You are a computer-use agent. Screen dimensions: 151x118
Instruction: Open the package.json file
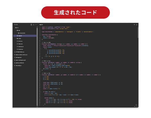18,58
